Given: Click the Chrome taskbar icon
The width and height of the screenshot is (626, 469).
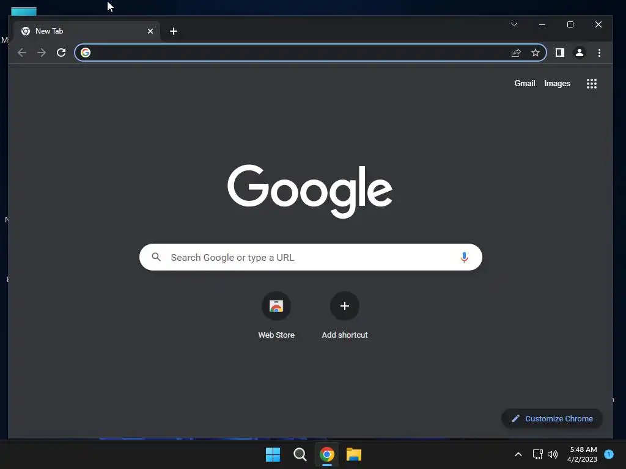Looking at the screenshot, I should tap(327, 454).
